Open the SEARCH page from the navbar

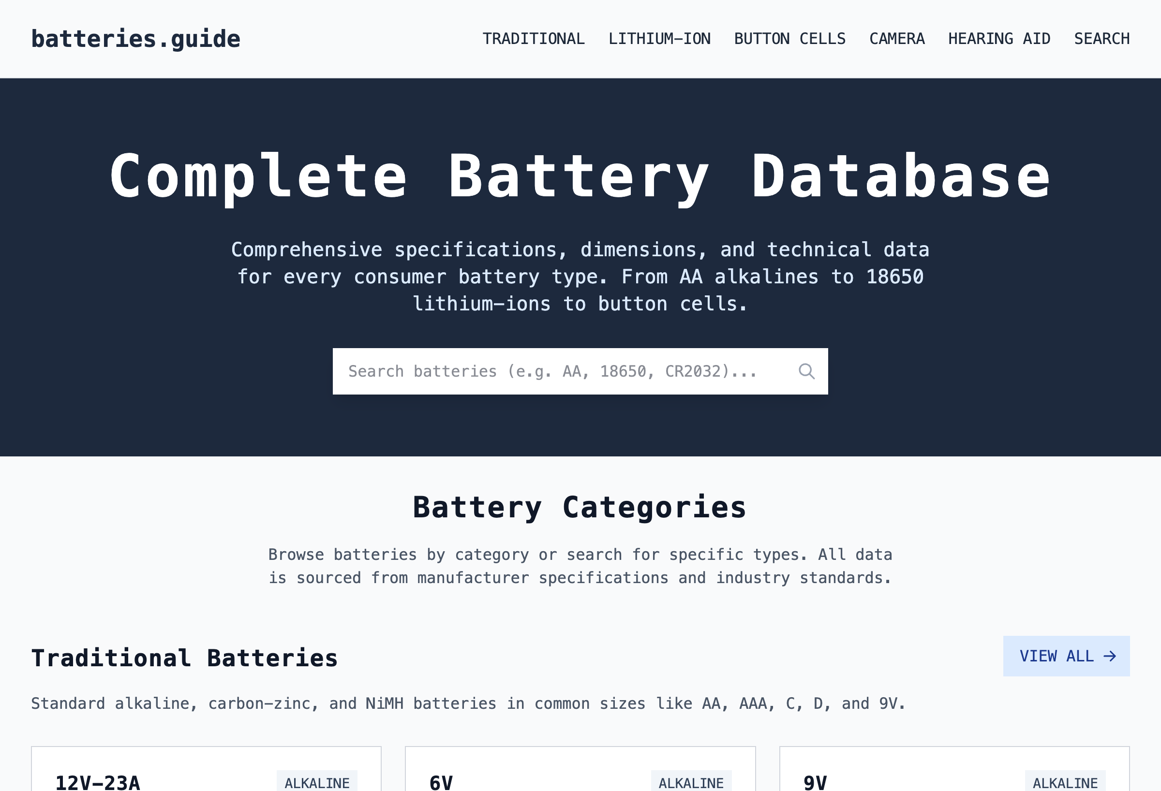(x=1102, y=39)
